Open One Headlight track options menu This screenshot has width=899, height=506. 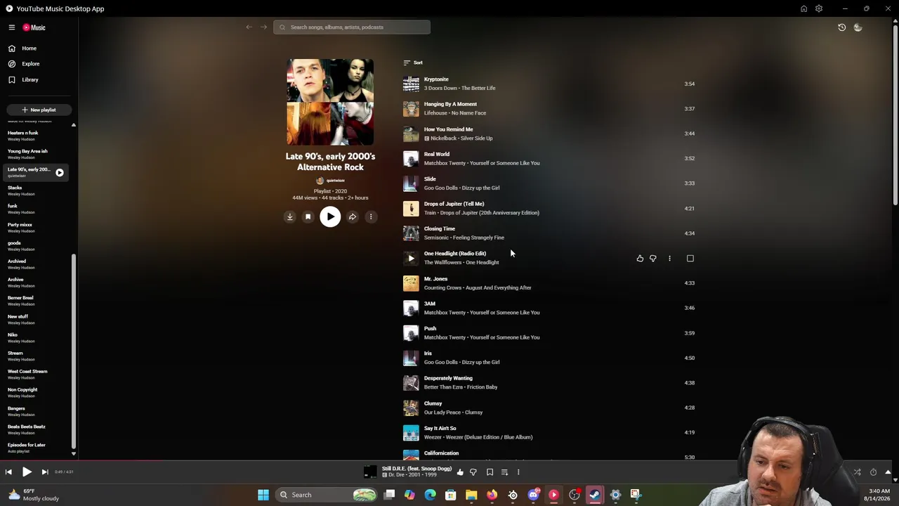click(669, 259)
